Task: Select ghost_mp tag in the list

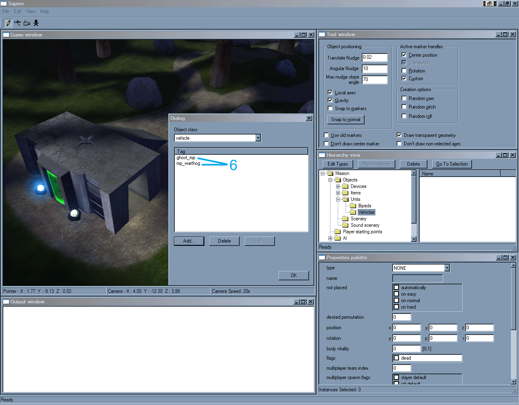Action: pyautogui.click(x=186, y=158)
